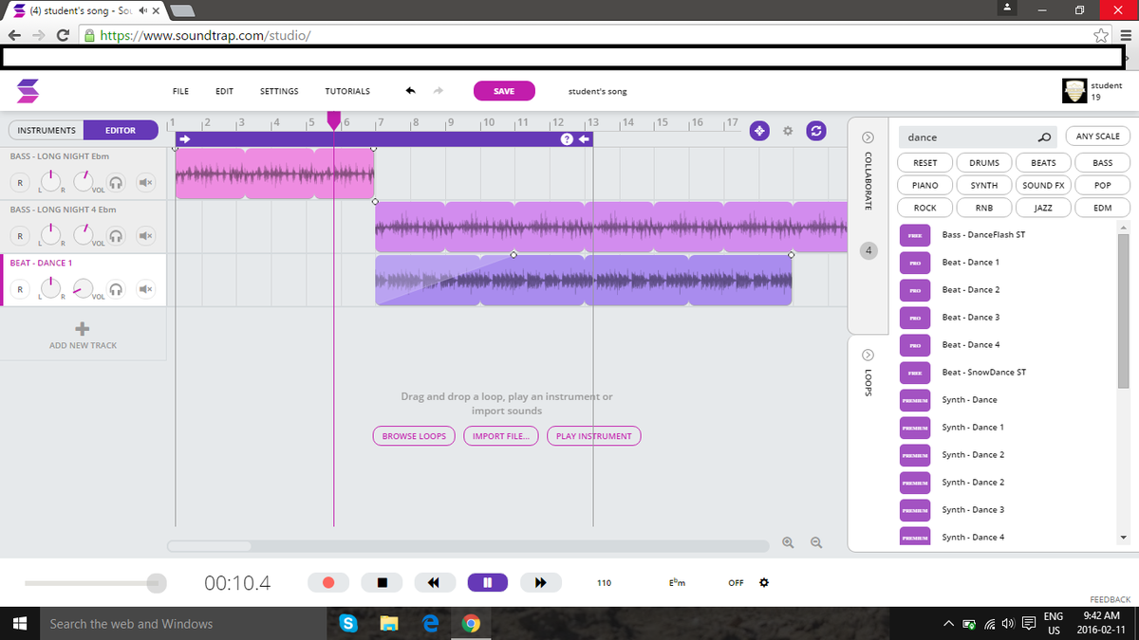
Task: Toggle the metronome OFF label
Action: [736, 583]
